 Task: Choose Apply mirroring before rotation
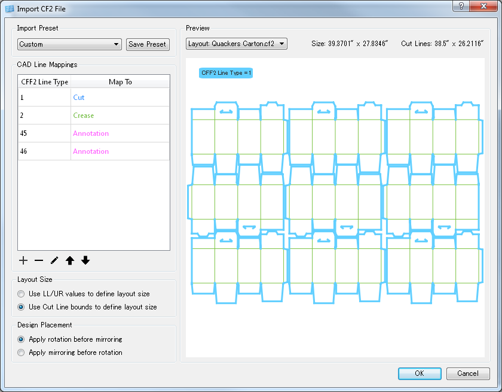22,353
